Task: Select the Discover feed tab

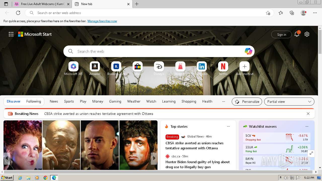Action: click(14, 102)
